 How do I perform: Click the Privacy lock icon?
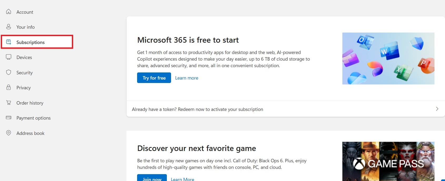click(9, 87)
